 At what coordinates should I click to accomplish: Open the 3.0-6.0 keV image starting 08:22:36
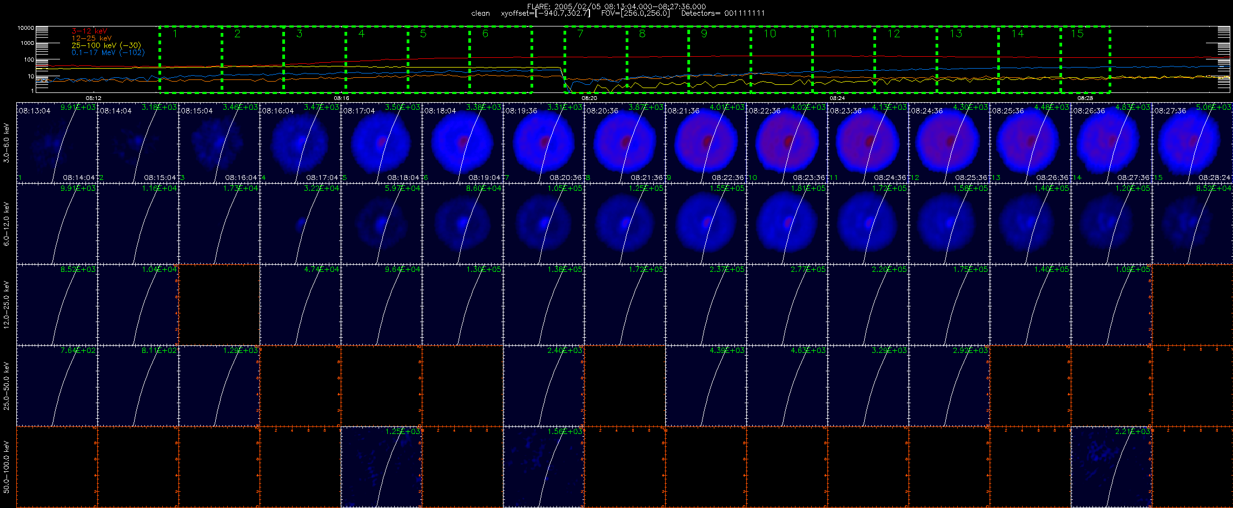787,143
